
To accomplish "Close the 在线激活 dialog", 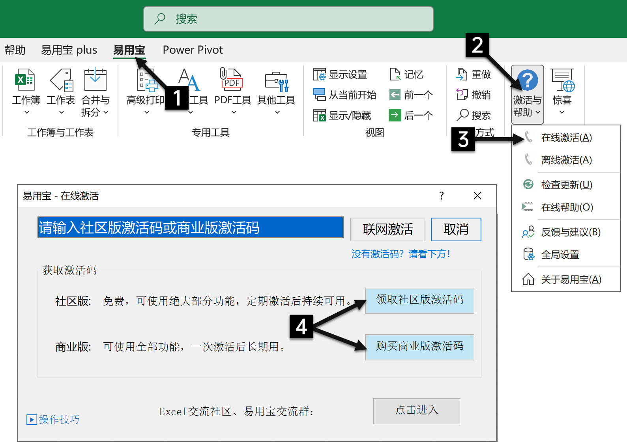I will click(x=477, y=196).
